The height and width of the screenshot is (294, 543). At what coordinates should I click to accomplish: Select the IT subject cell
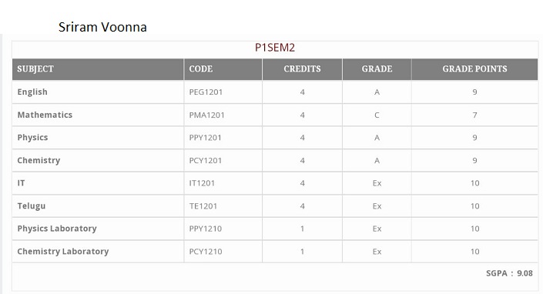98,183
